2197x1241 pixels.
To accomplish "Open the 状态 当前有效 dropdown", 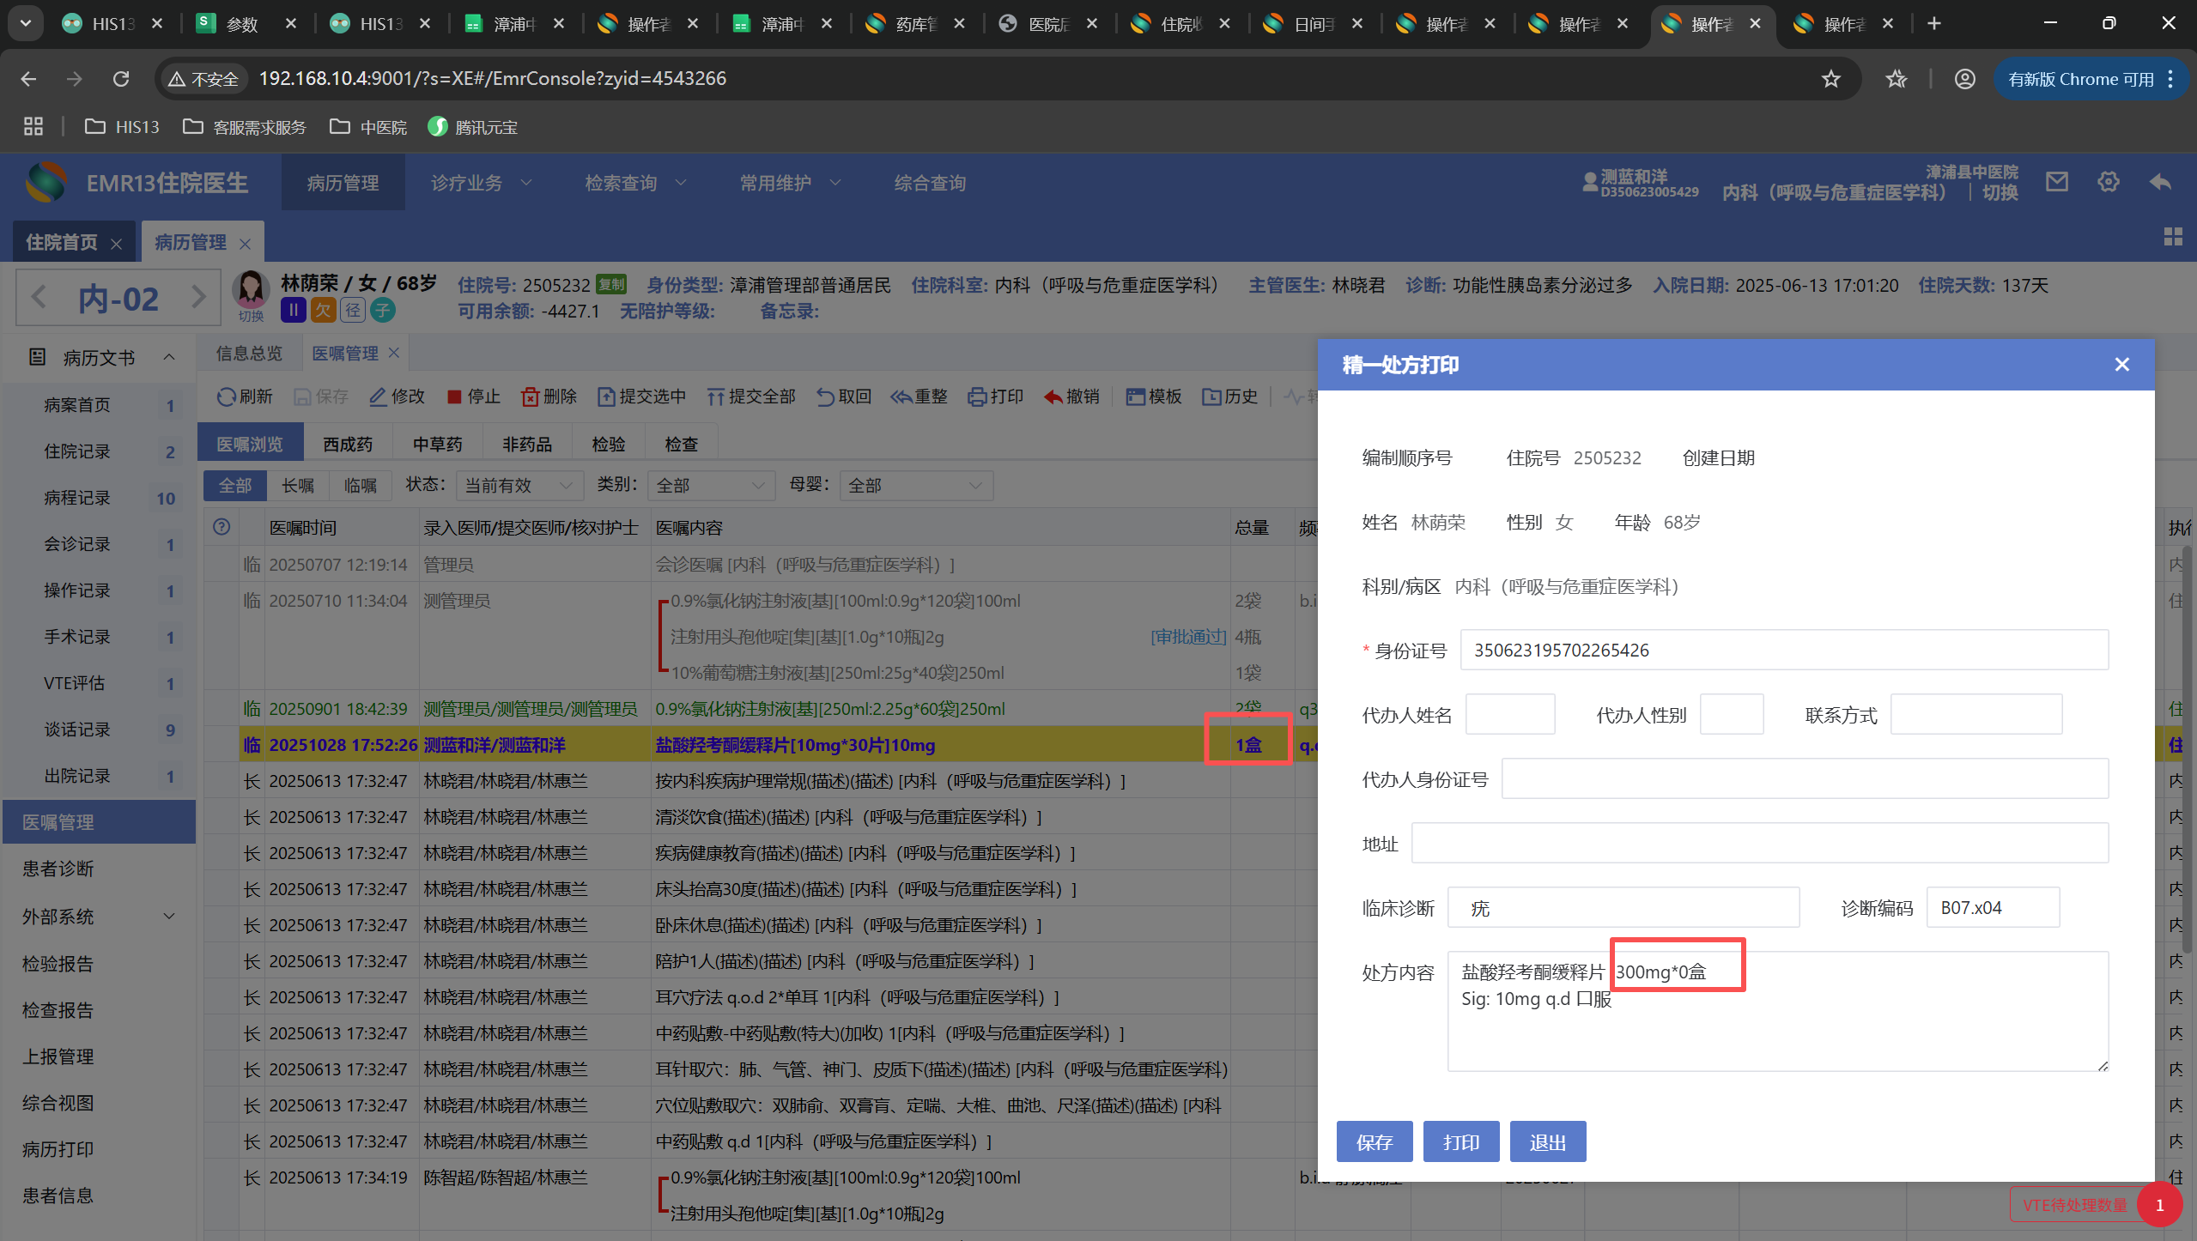I will pyautogui.click(x=519, y=486).
